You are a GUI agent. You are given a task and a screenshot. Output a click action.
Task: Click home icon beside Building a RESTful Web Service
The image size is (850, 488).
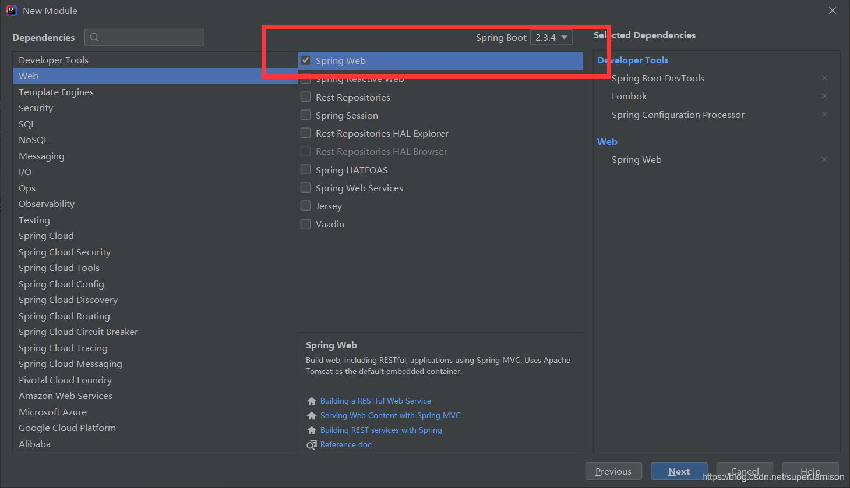click(312, 401)
